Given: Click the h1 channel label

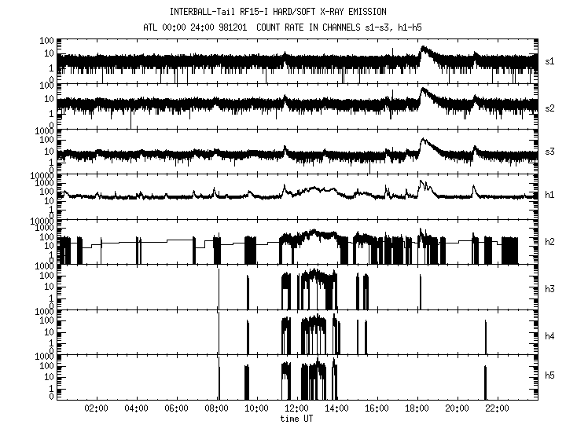Looking at the screenshot, I should (x=551, y=196).
